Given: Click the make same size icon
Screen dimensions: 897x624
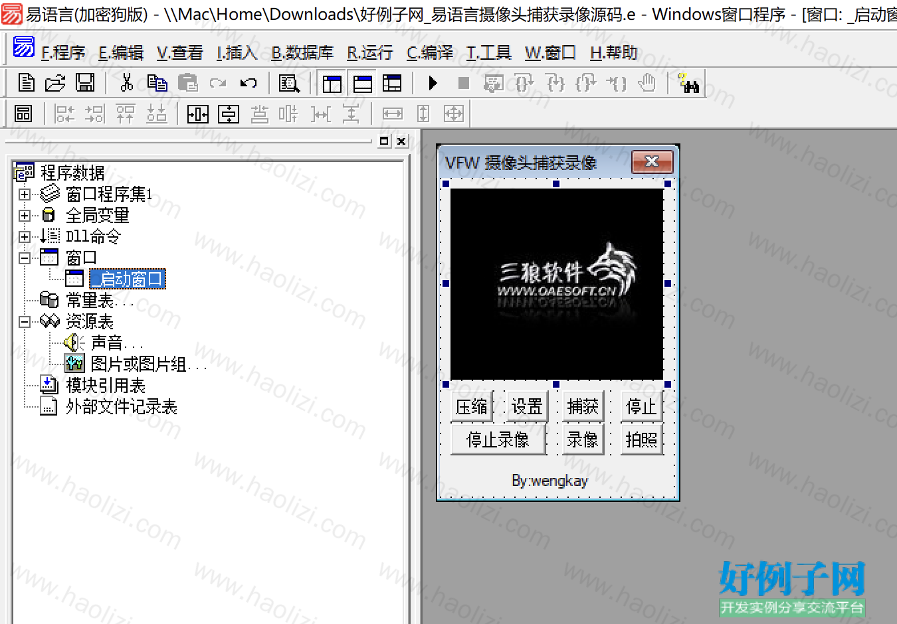Looking at the screenshot, I should (x=454, y=114).
